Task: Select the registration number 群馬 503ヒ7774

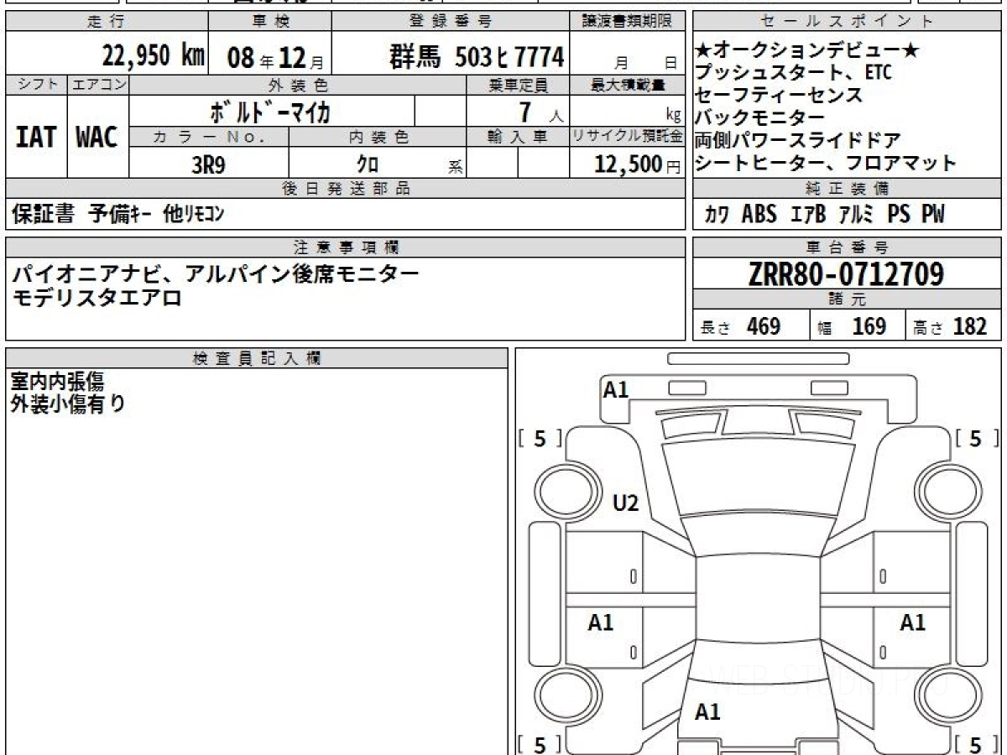Action: 476,57
